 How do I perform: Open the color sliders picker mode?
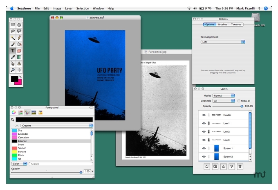pos(20,112)
